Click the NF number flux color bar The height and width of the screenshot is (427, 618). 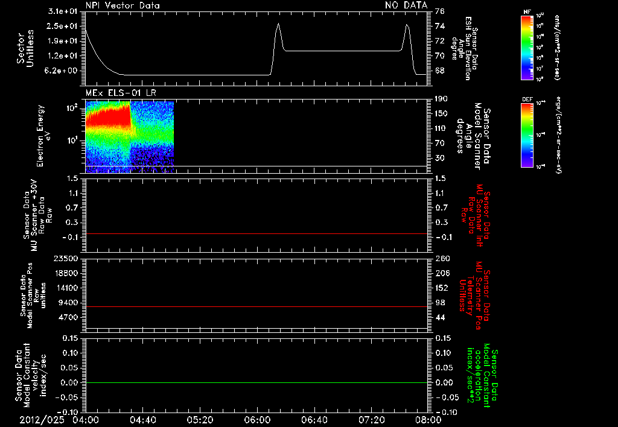527,48
